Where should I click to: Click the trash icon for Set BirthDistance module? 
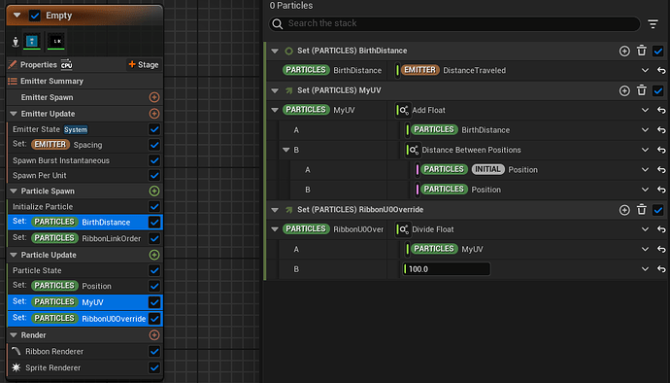pos(642,51)
